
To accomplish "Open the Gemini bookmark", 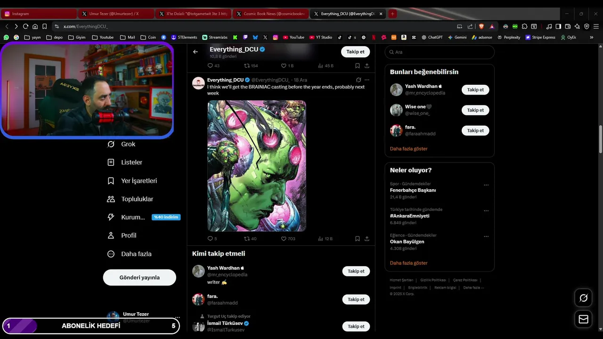I will pyautogui.click(x=457, y=37).
